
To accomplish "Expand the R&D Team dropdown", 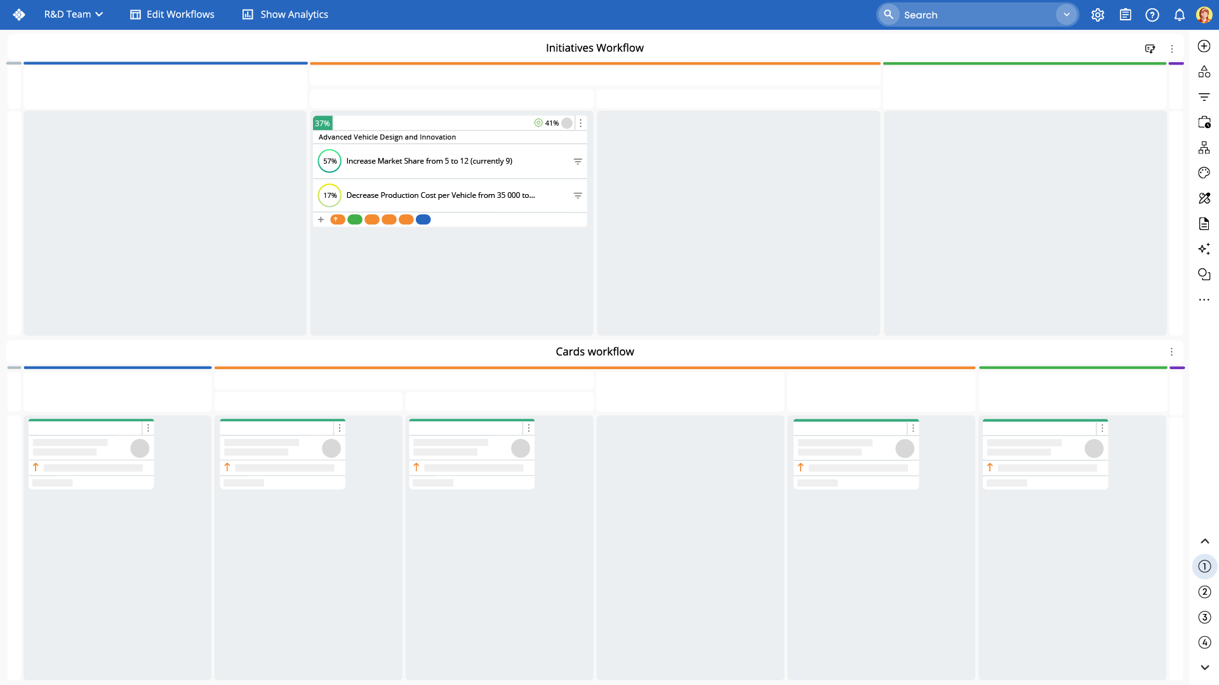I will pyautogui.click(x=74, y=15).
